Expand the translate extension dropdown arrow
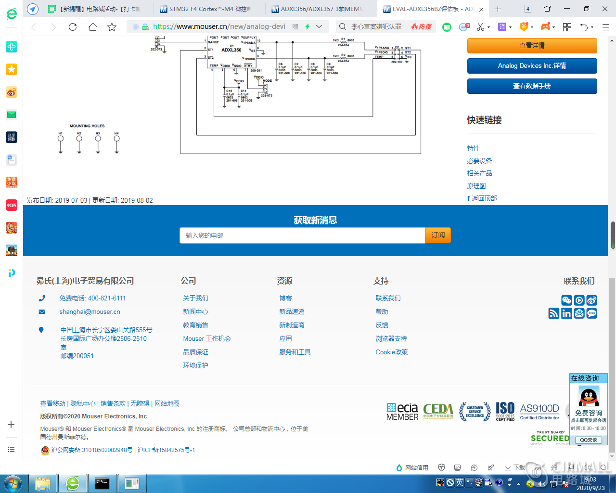 click(510, 27)
